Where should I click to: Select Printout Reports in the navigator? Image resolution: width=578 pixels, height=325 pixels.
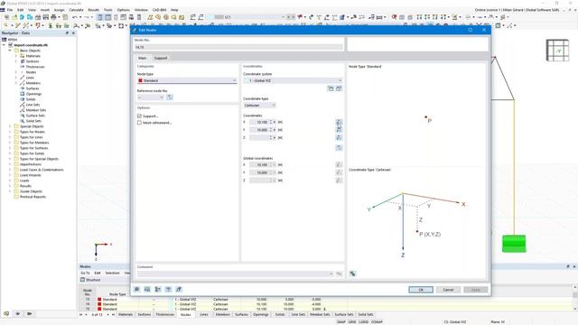click(33, 197)
